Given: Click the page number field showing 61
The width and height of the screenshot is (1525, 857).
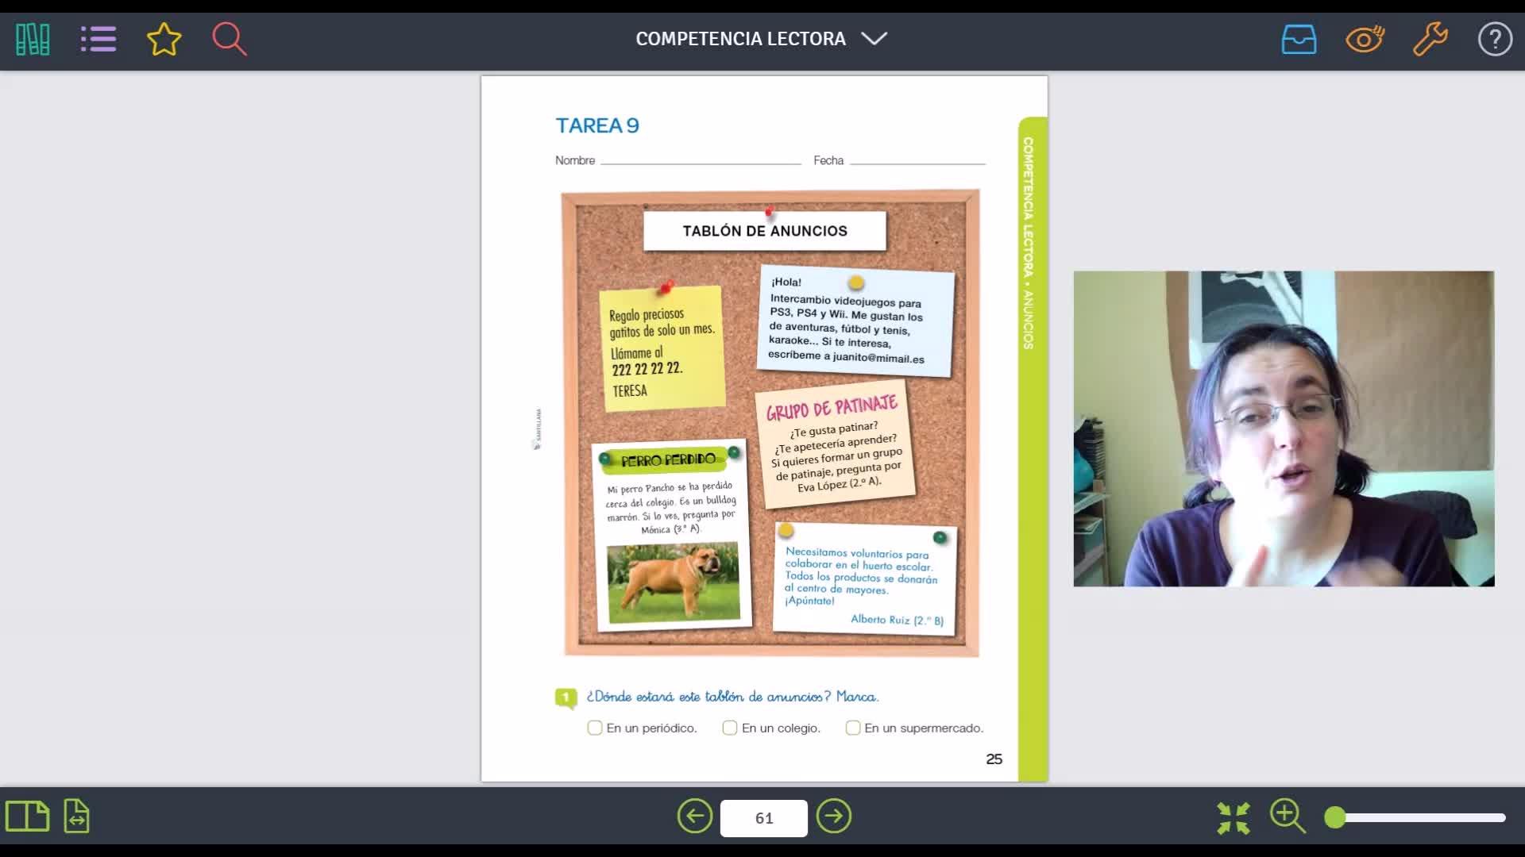Looking at the screenshot, I should (764, 818).
